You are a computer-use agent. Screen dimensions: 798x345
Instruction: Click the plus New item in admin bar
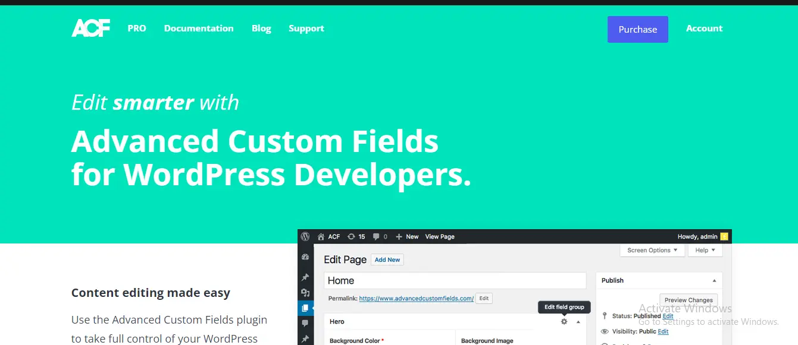[407, 236]
